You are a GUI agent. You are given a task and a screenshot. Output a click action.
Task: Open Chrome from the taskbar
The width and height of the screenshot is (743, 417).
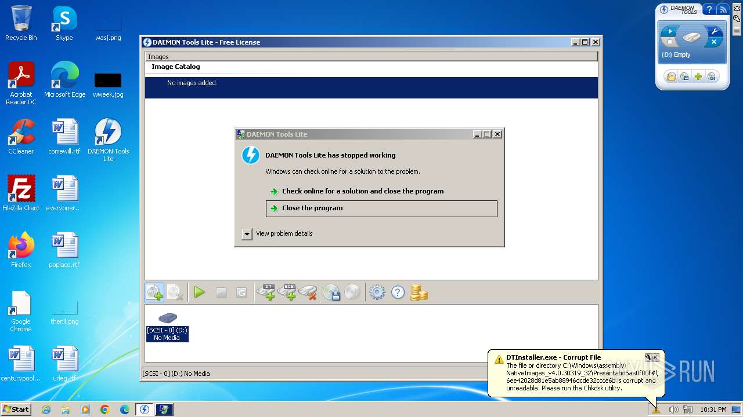[x=105, y=409]
